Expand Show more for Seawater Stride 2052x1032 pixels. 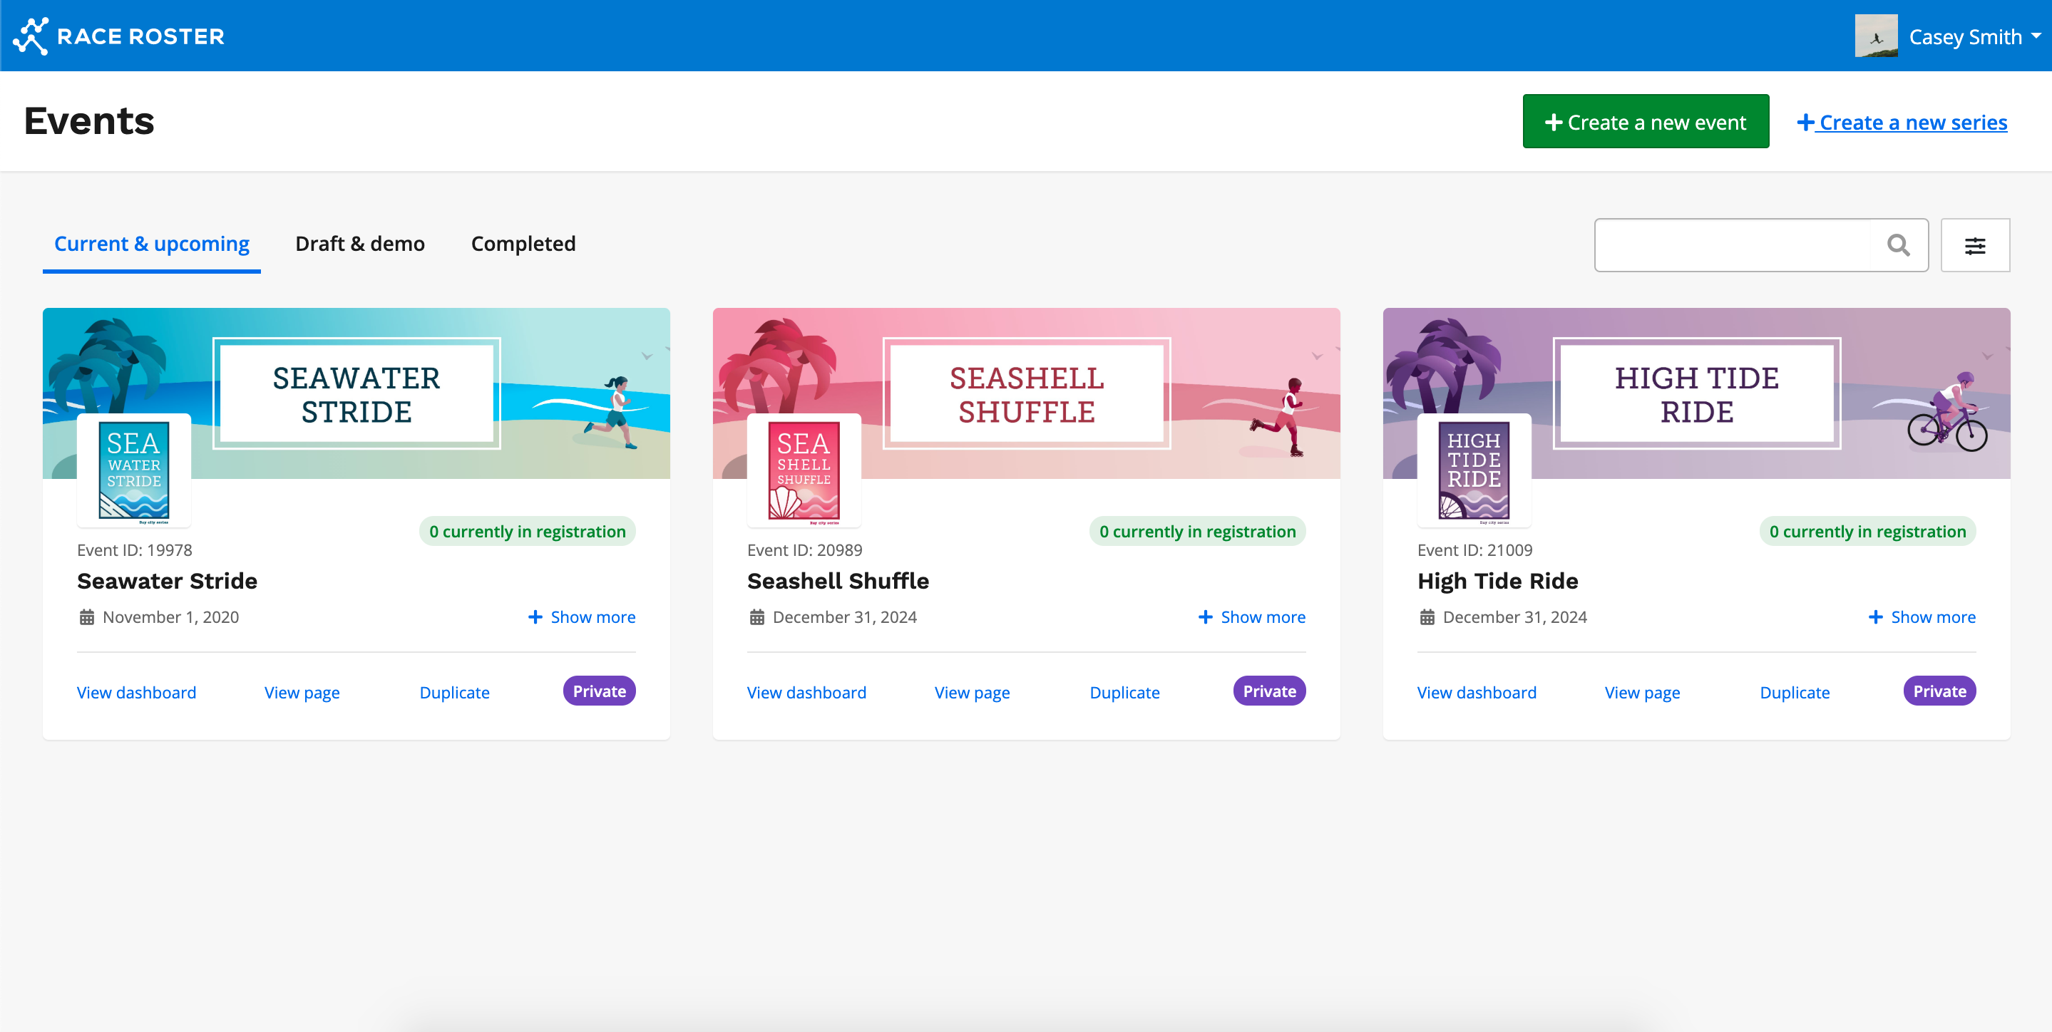[x=582, y=617]
